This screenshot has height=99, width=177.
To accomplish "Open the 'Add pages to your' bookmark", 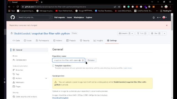I will [45, 11].
